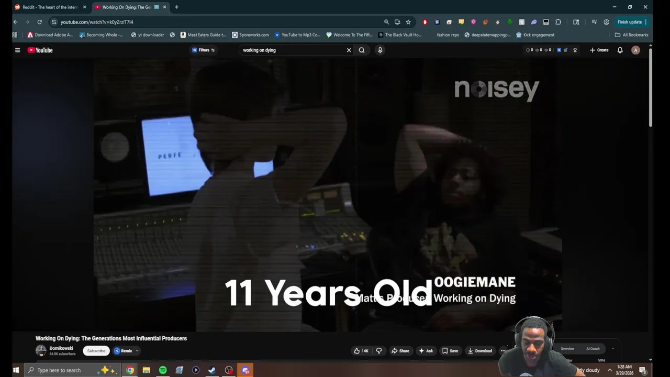Open a new browser tab

coord(176,7)
